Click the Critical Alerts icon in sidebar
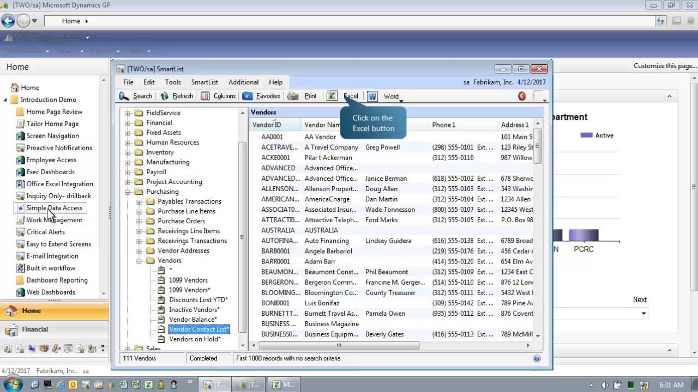The width and height of the screenshot is (698, 392). (21, 232)
